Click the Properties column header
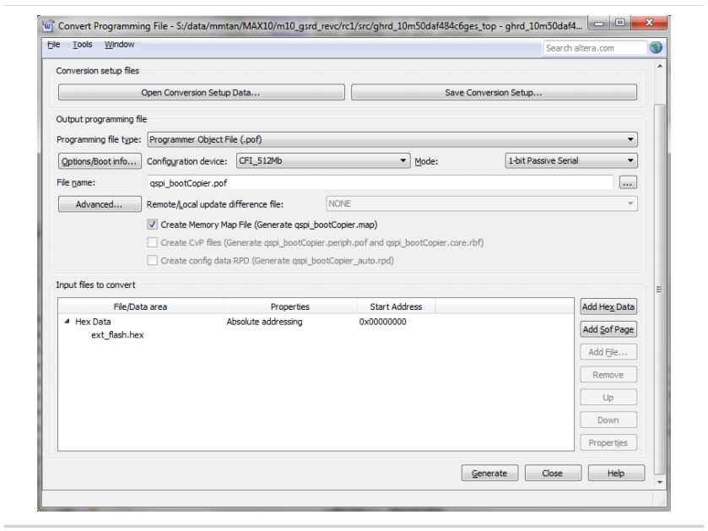The image size is (708, 531). point(290,306)
